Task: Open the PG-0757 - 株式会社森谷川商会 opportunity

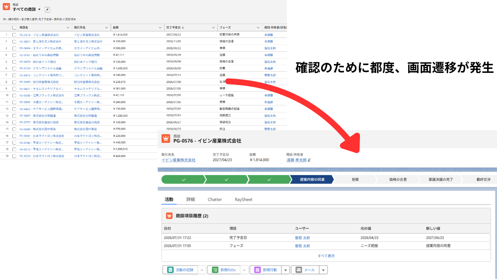Action: [39, 122]
